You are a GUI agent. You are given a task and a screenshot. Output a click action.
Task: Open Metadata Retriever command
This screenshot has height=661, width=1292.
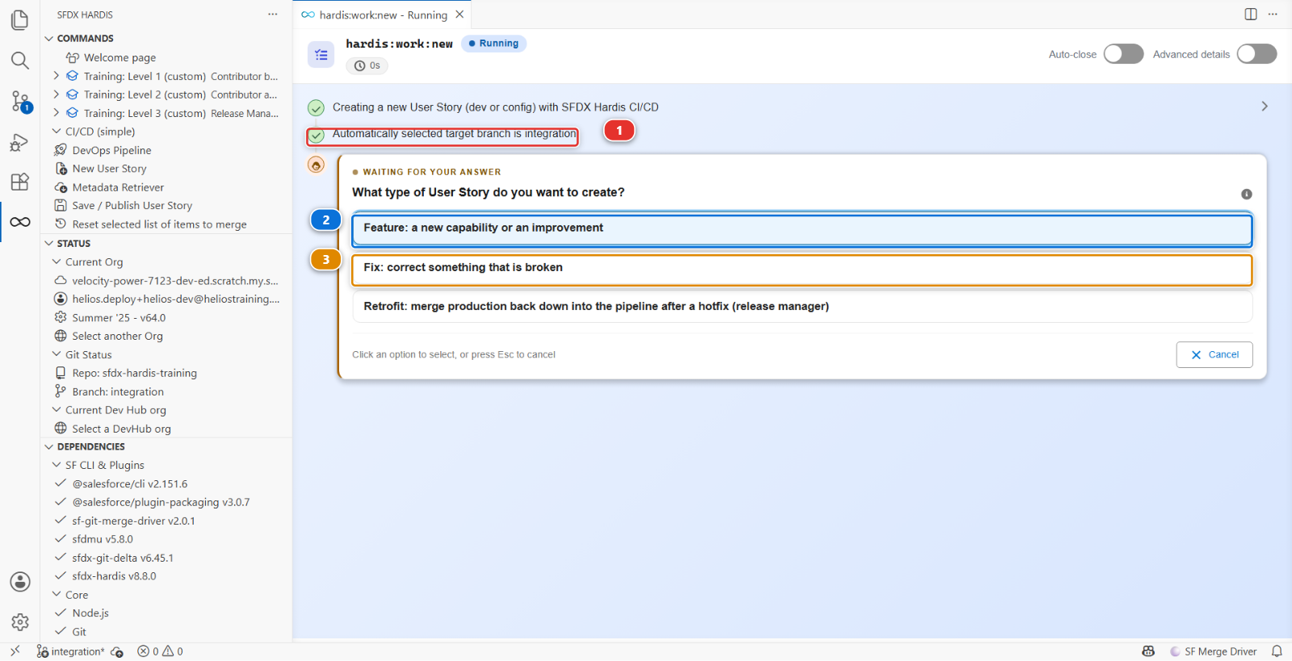click(118, 187)
